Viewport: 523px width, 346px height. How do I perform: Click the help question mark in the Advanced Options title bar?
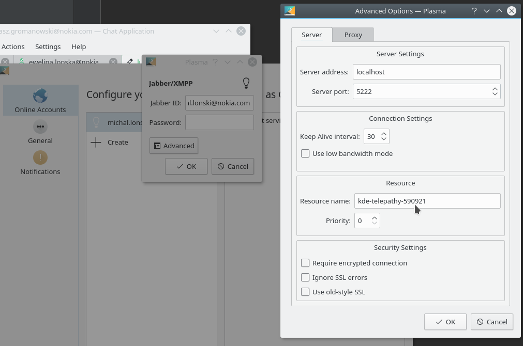pos(474,11)
